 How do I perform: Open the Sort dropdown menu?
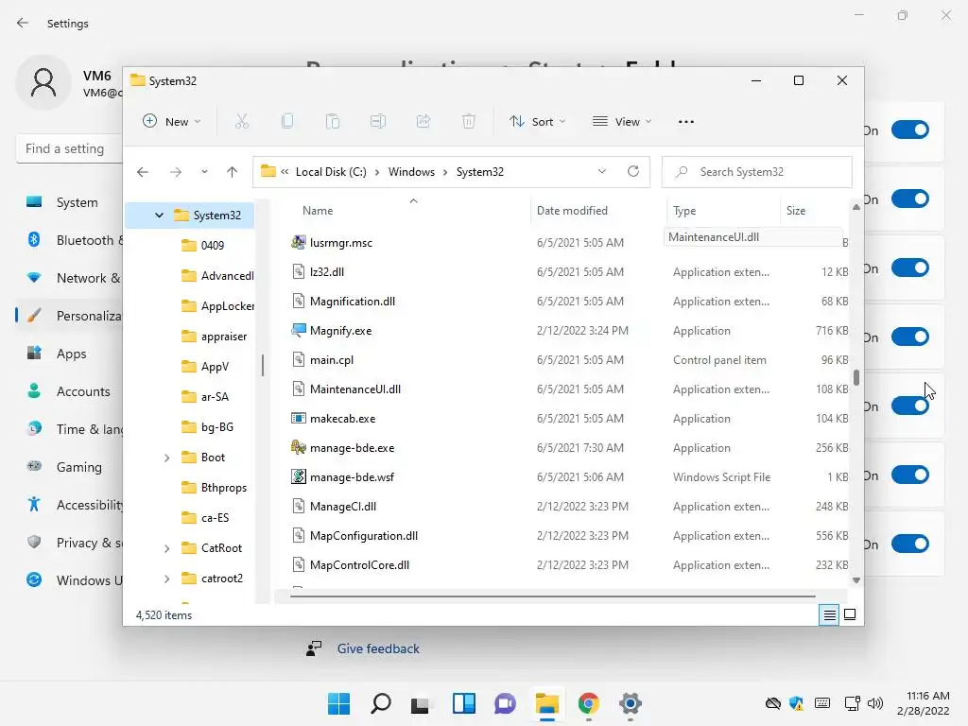(x=537, y=122)
